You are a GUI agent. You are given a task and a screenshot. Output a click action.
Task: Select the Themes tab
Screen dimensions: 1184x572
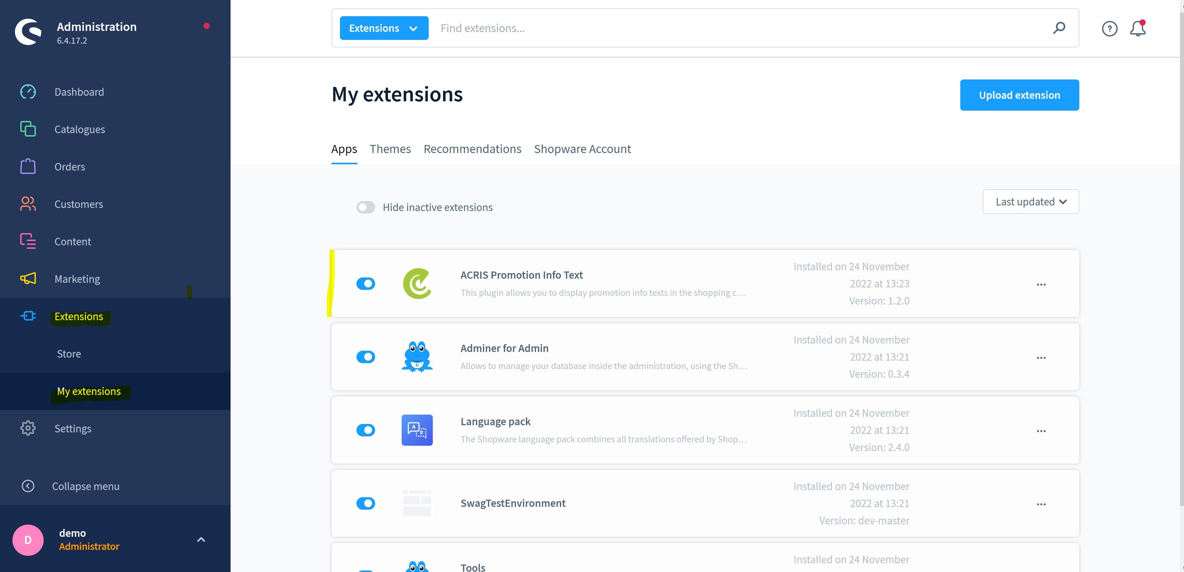(x=390, y=148)
